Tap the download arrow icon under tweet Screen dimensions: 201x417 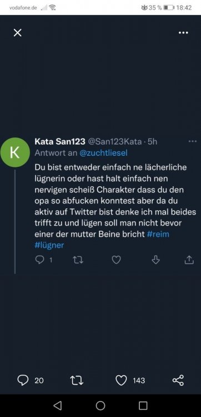155,260
